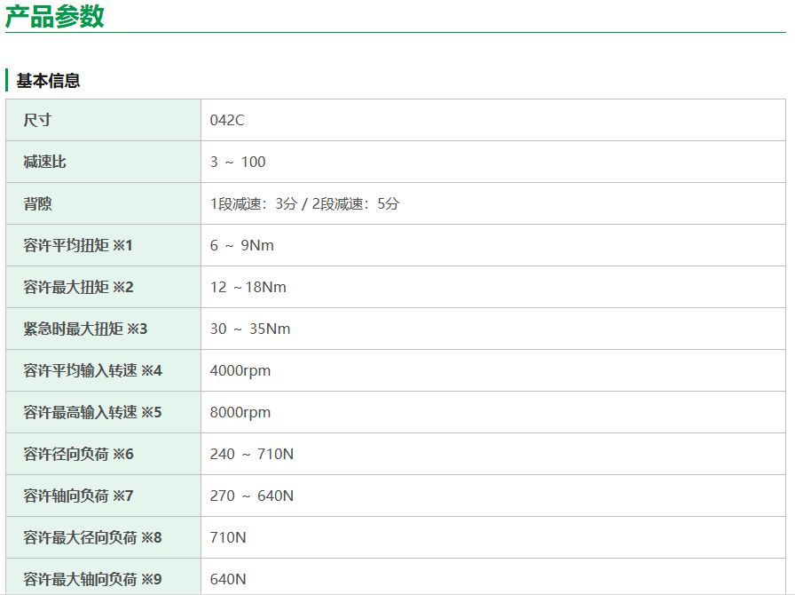Select the 减速比 row label

(44, 162)
